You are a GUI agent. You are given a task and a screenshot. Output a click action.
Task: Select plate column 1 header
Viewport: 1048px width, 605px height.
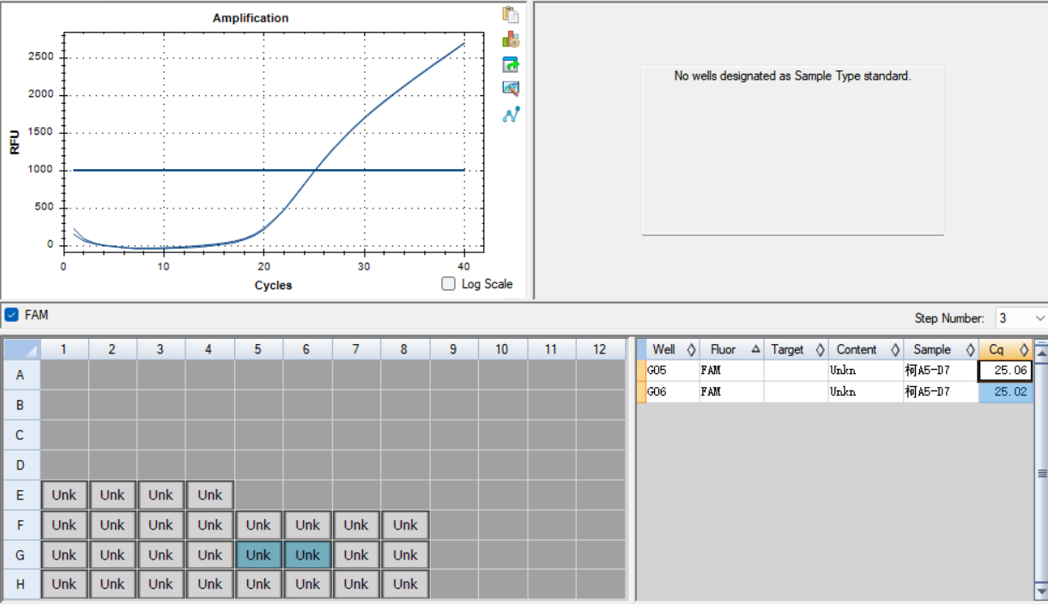64,349
